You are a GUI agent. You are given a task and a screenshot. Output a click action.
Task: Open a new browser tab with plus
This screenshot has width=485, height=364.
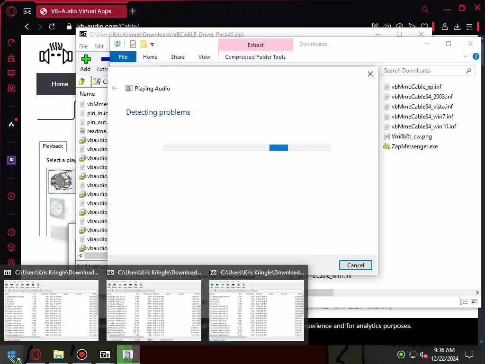click(133, 11)
